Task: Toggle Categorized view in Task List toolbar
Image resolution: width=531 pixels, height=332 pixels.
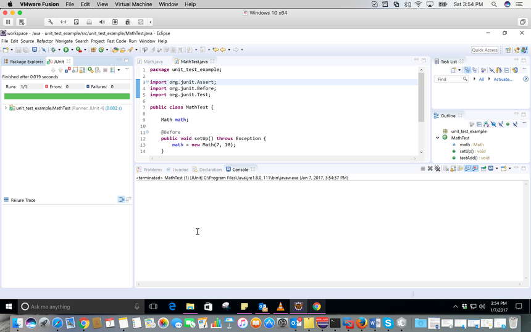Action: point(467,70)
